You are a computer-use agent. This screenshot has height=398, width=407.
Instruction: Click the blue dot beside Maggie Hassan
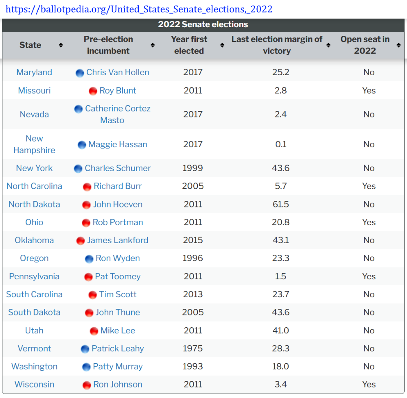[82, 145]
